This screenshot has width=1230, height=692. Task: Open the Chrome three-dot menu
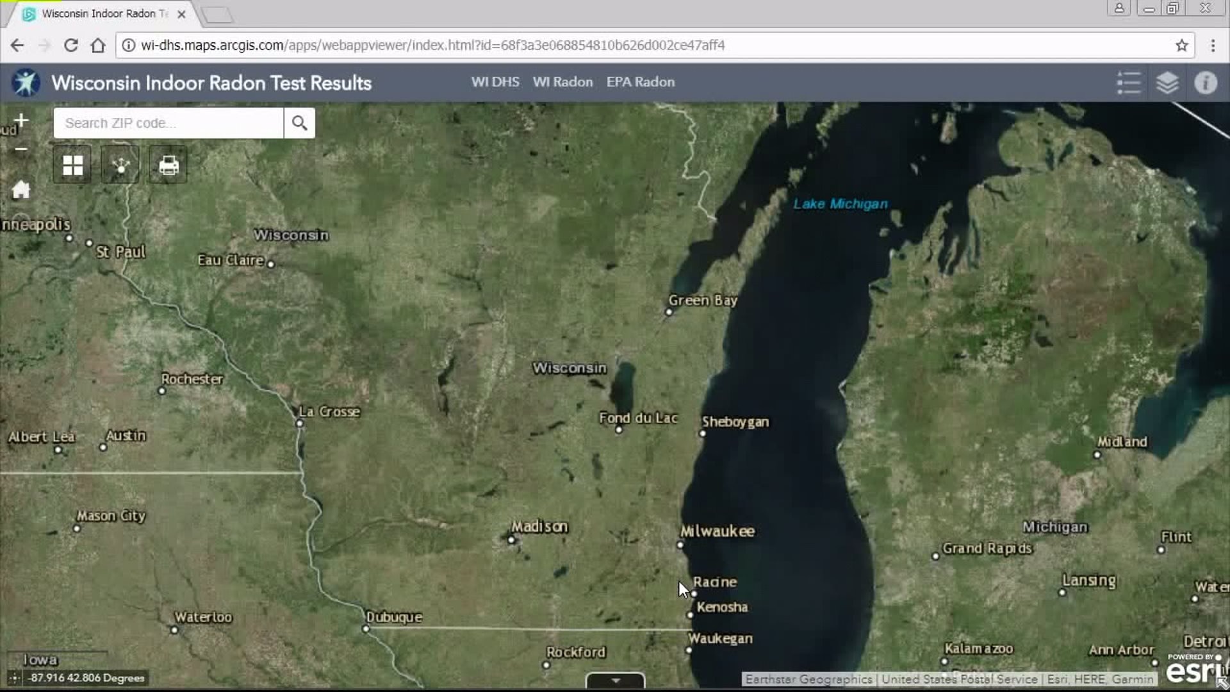click(x=1212, y=45)
